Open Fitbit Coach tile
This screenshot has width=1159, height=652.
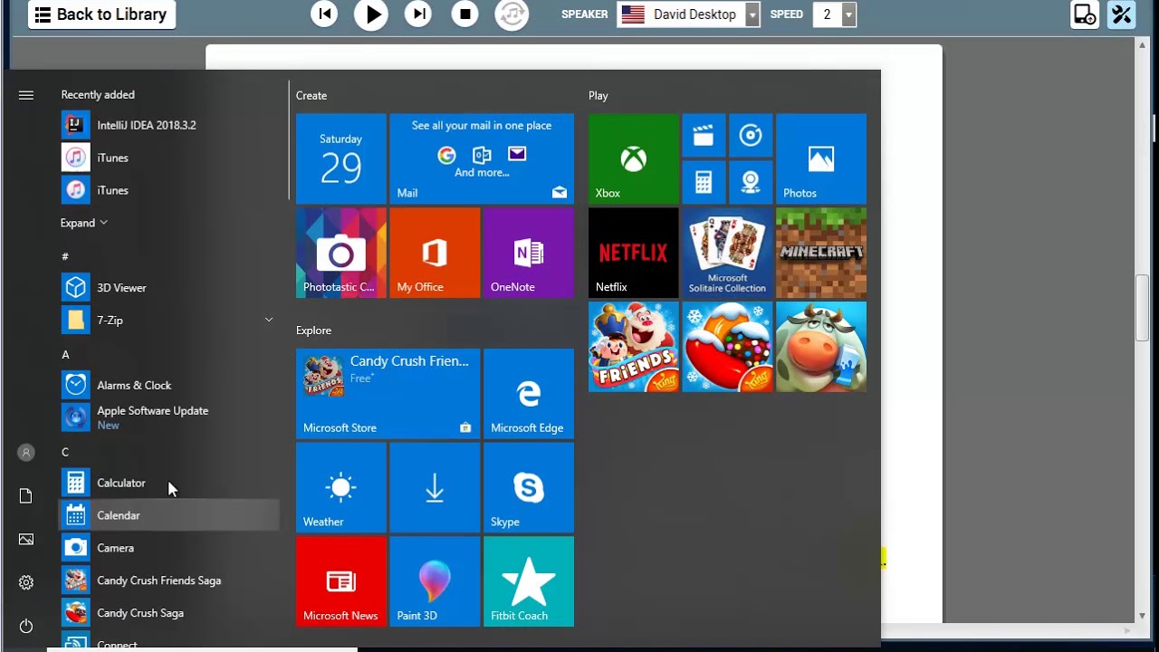tap(529, 581)
